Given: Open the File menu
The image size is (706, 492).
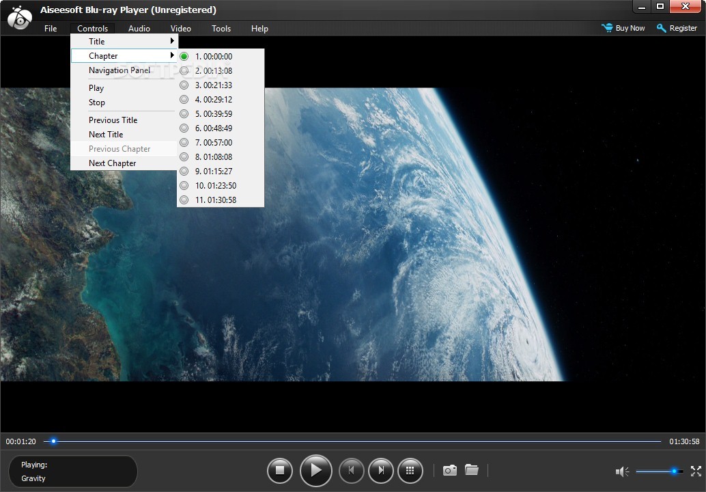Looking at the screenshot, I should coord(51,29).
